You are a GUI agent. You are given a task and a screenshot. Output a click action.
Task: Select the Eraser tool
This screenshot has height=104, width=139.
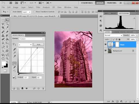point(3,39)
